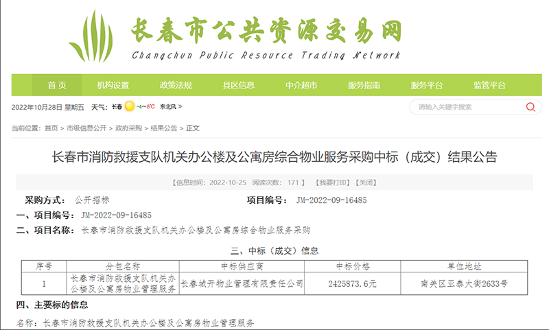Open the 机构设置 menu item
Viewport: 549px width, 330px height.
(113, 85)
